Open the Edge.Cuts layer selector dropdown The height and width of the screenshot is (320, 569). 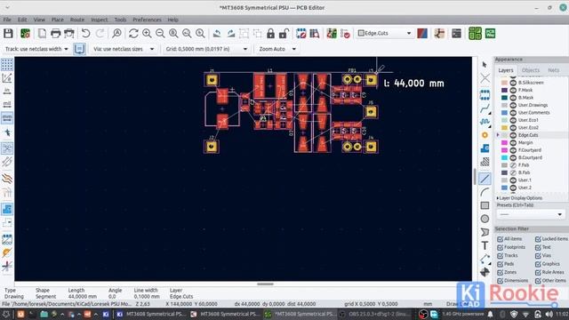pyautogui.click(x=385, y=34)
